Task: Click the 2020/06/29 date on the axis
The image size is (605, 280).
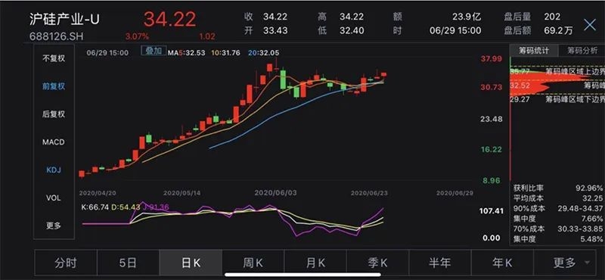Action: tap(455, 192)
